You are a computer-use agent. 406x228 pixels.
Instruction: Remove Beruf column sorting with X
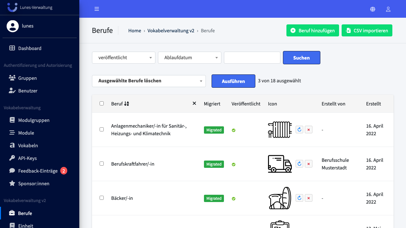pyautogui.click(x=194, y=103)
